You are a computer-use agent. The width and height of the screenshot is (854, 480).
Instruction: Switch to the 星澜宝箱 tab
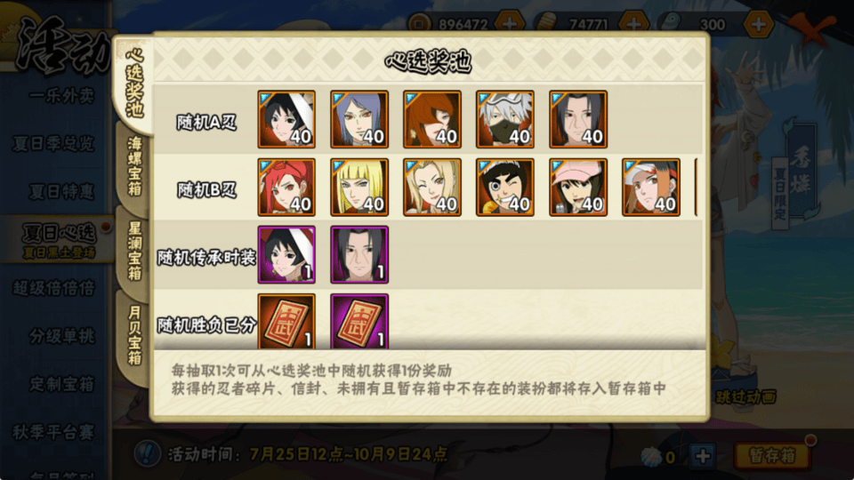[x=134, y=251]
